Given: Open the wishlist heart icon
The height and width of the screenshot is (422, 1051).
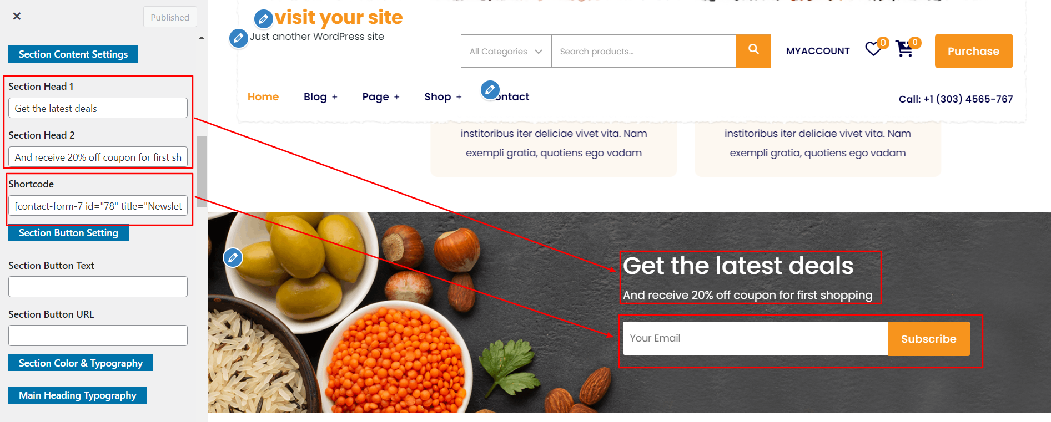Looking at the screenshot, I should tap(874, 49).
